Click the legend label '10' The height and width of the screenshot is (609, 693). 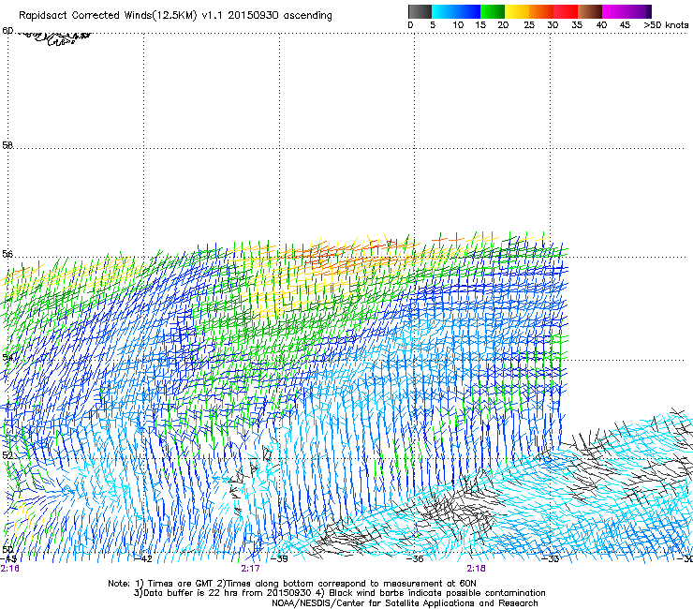tap(458, 25)
